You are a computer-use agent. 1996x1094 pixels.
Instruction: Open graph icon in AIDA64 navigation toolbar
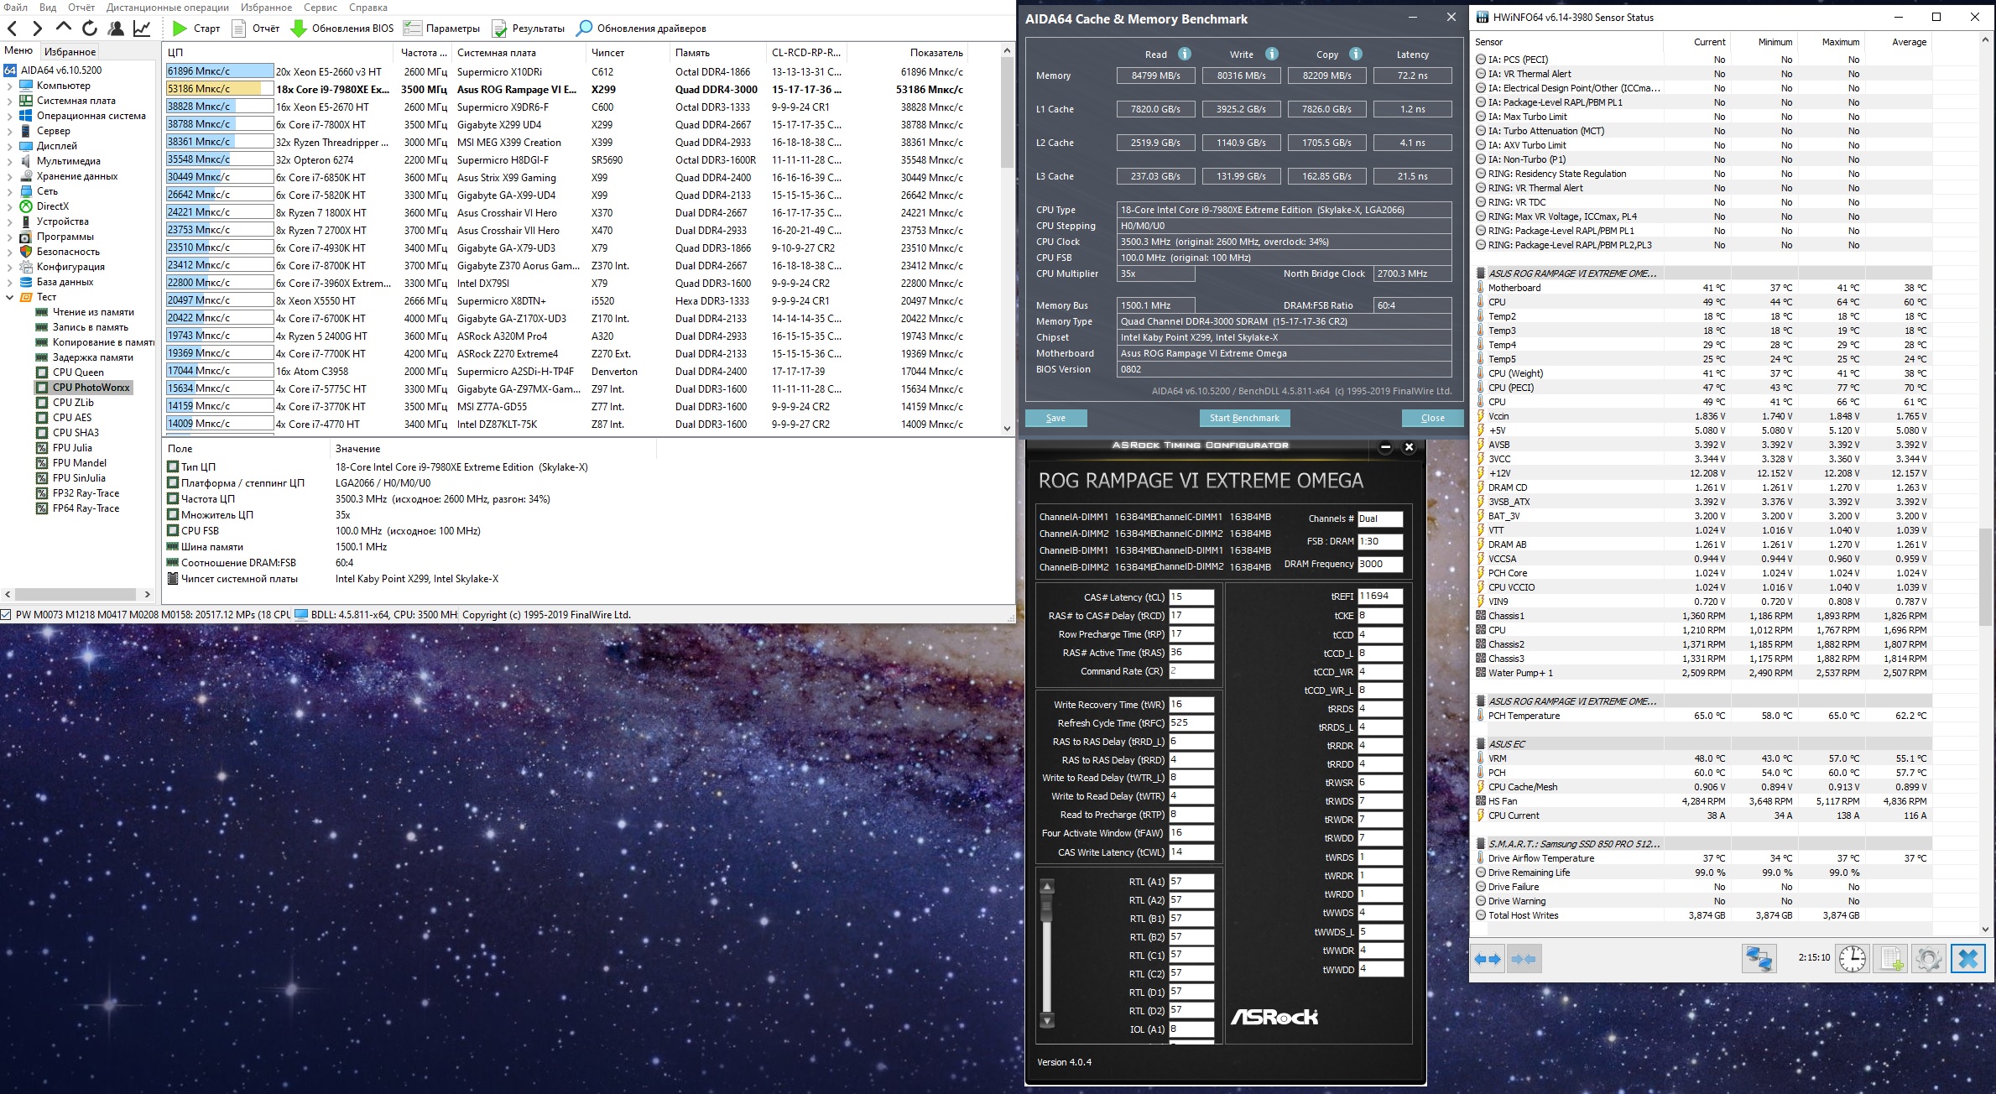point(142,29)
